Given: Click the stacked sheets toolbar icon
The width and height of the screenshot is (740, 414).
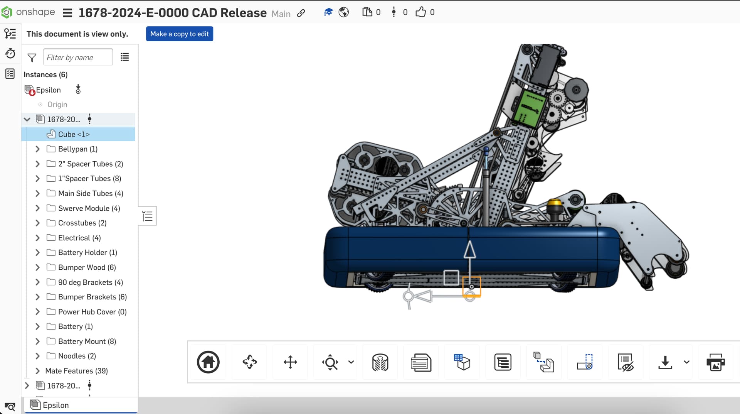Looking at the screenshot, I should coord(421,362).
